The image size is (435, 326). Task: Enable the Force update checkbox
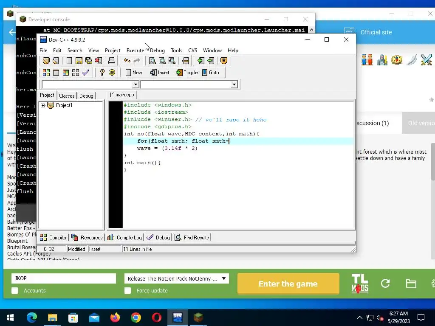[127, 290]
